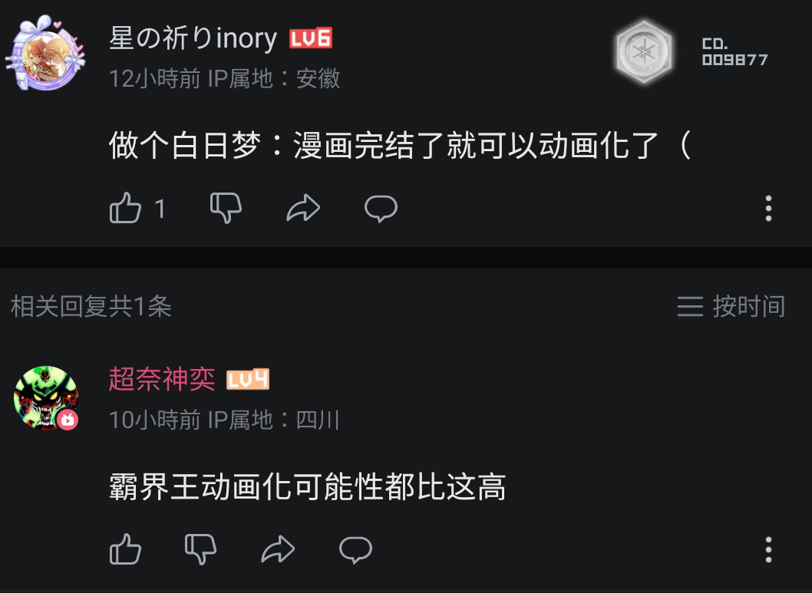Screen dimensions: 812x593
Task: Tap the LV4 level badge
Action: (x=248, y=380)
